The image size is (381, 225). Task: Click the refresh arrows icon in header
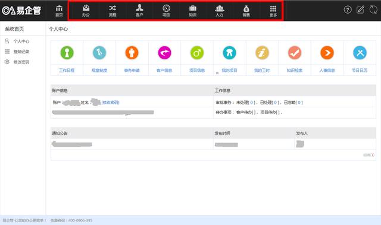(373, 9)
